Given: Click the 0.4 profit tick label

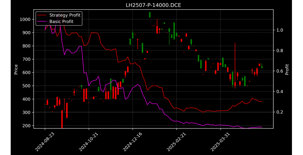Looking at the screenshot, I should 280,92.
